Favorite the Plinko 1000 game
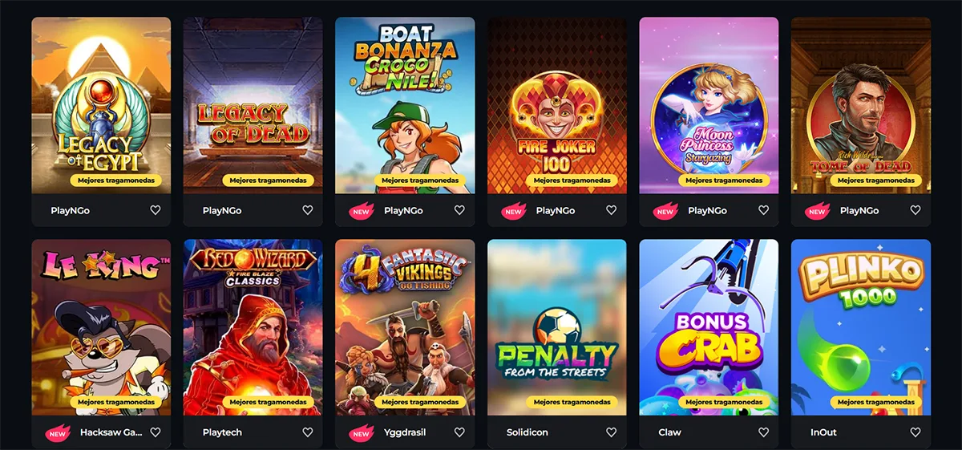Image resolution: width=962 pixels, height=450 pixels. coord(915,432)
